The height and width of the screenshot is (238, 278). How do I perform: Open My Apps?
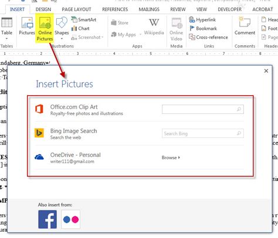(x=126, y=35)
